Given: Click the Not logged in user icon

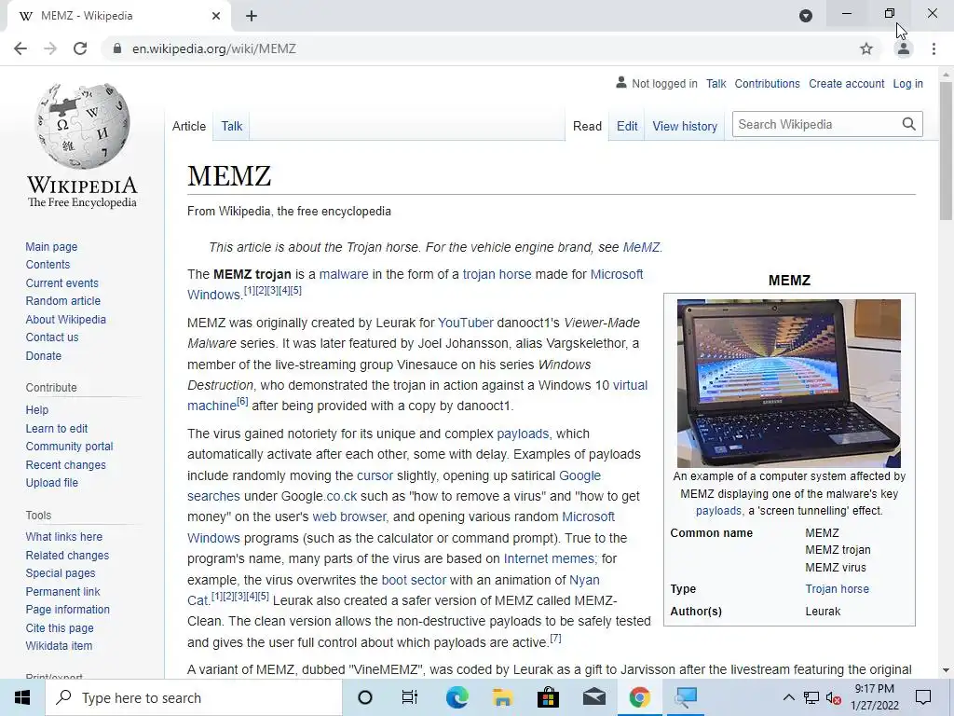Looking at the screenshot, I should pos(621,83).
